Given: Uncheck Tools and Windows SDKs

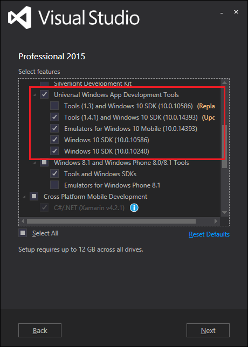Looking at the screenshot, I should pyautogui.click(x=54, y=174).
